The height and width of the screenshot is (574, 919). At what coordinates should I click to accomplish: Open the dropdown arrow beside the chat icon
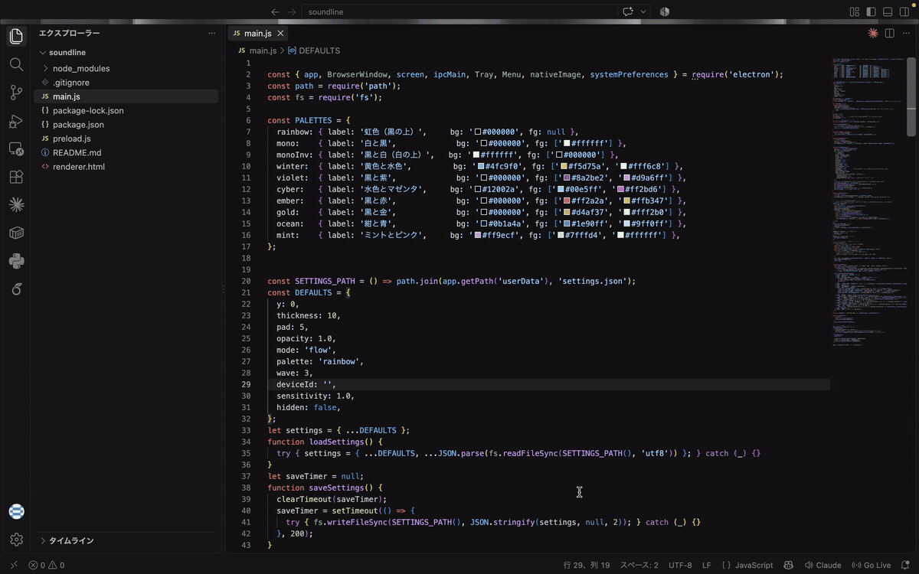[644, 11]
